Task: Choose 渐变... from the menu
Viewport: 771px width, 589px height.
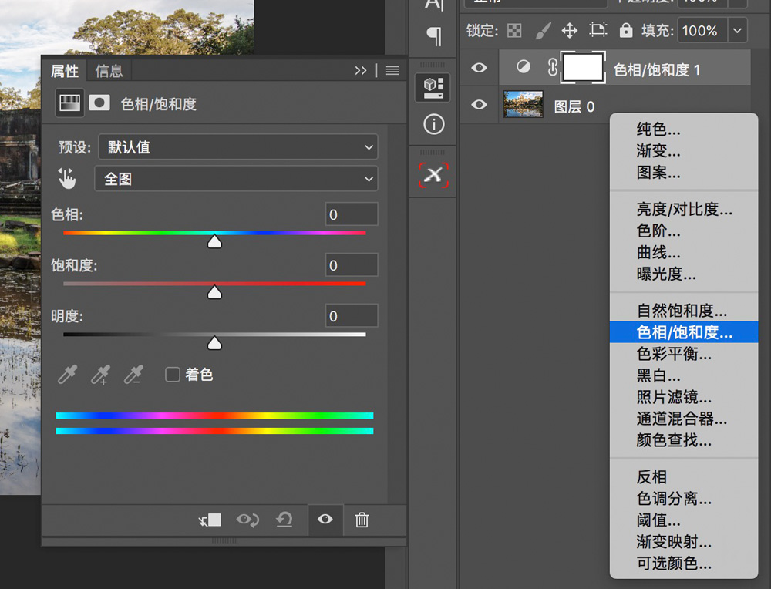Action: (683, 150)
